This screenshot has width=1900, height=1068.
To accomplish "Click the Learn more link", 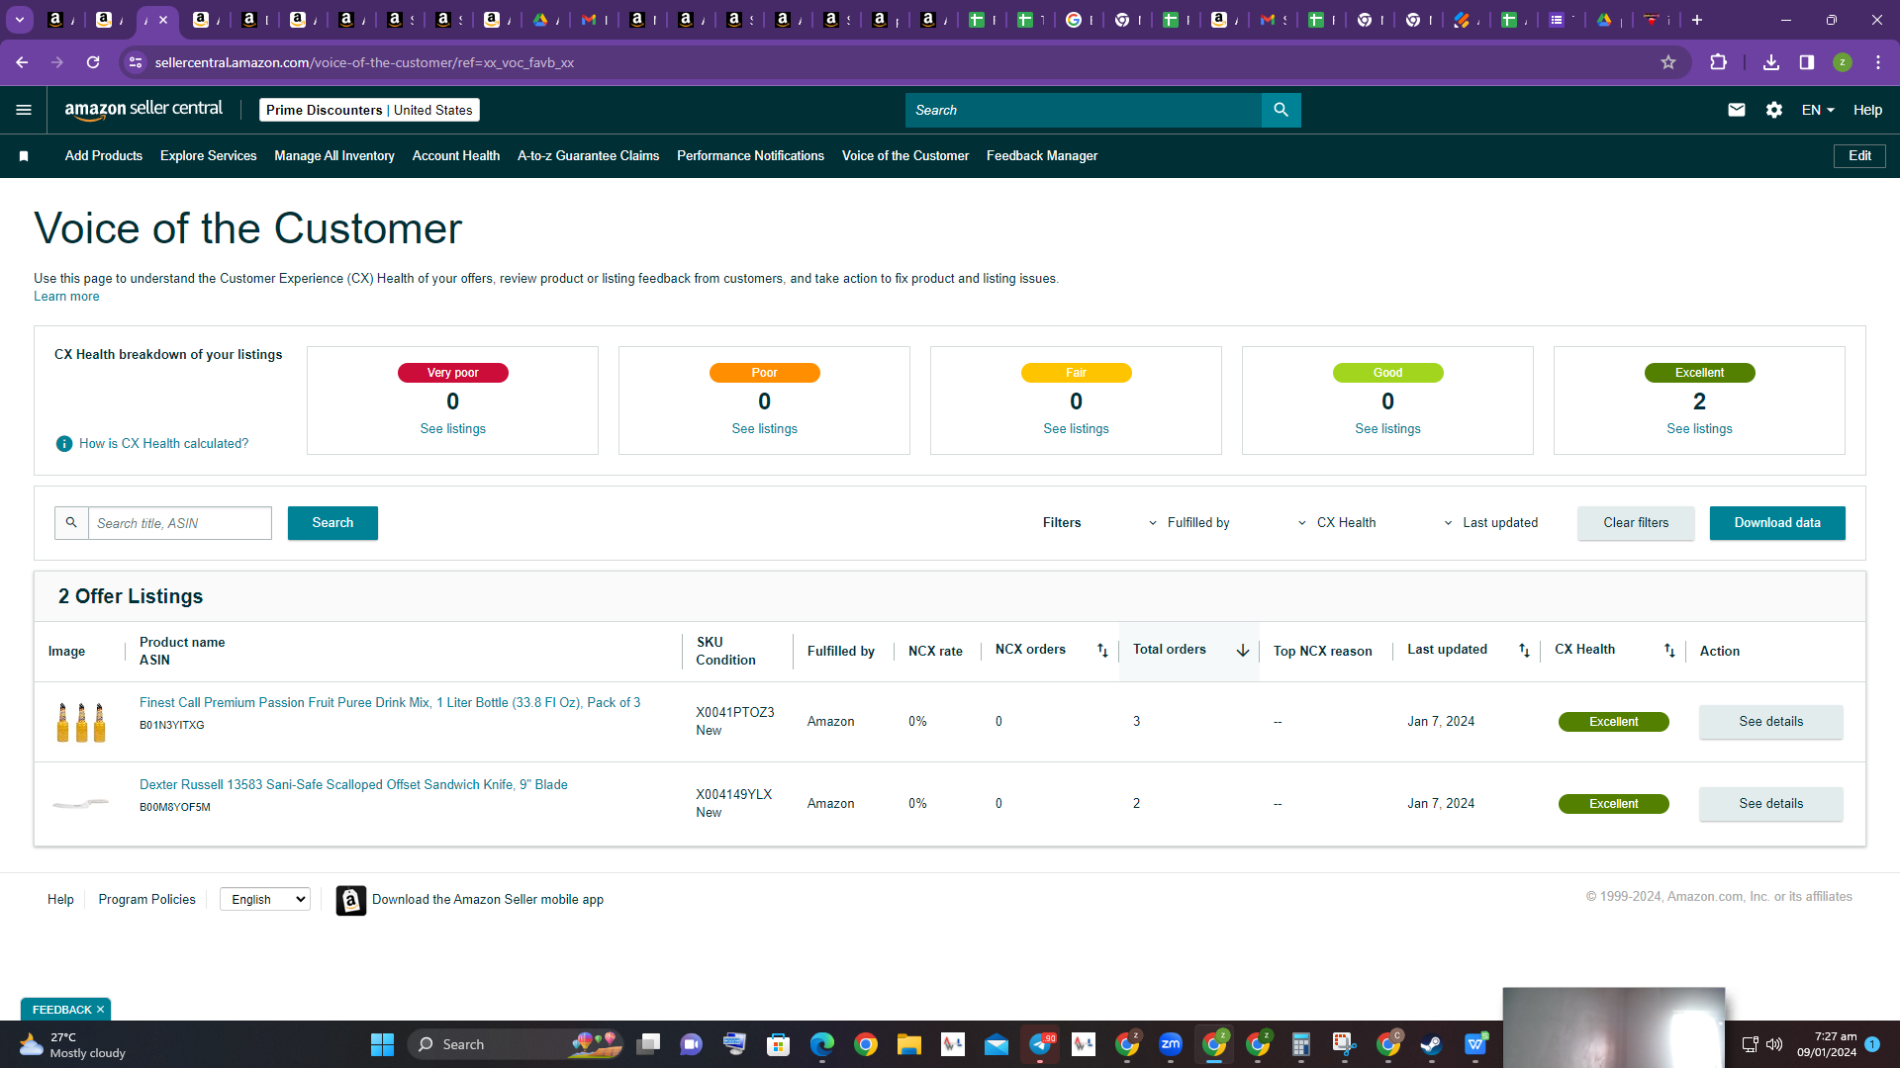I will pos(66,297).
